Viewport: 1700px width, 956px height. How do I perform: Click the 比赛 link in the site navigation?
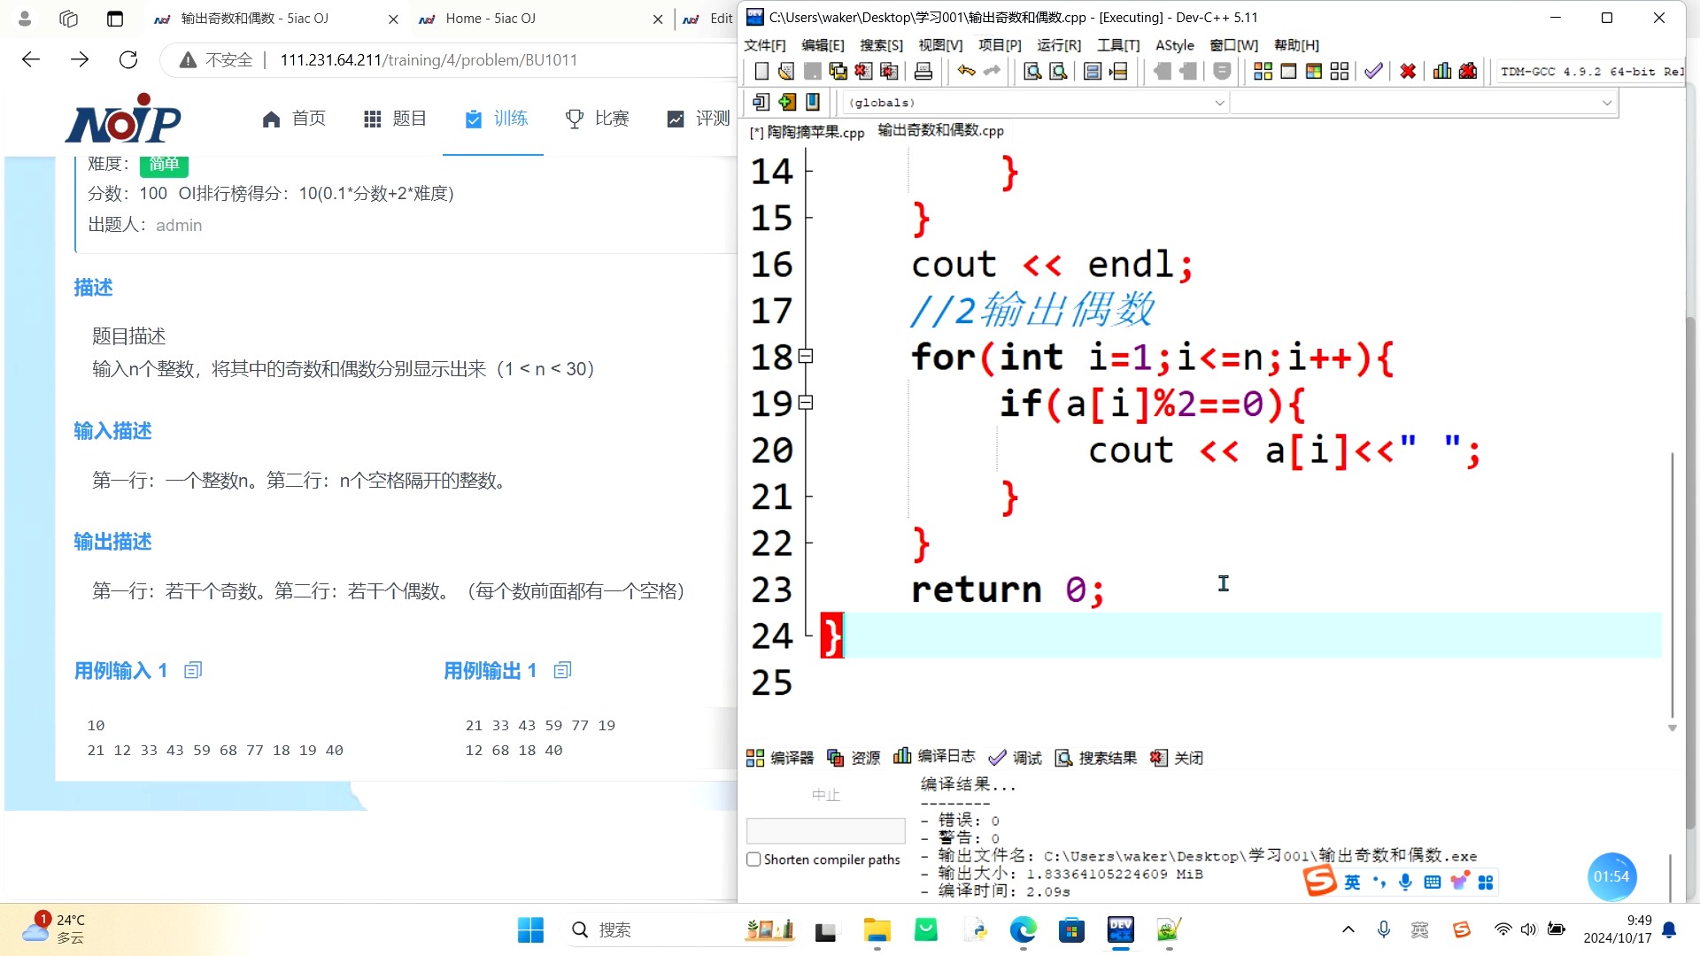point(598,119)
